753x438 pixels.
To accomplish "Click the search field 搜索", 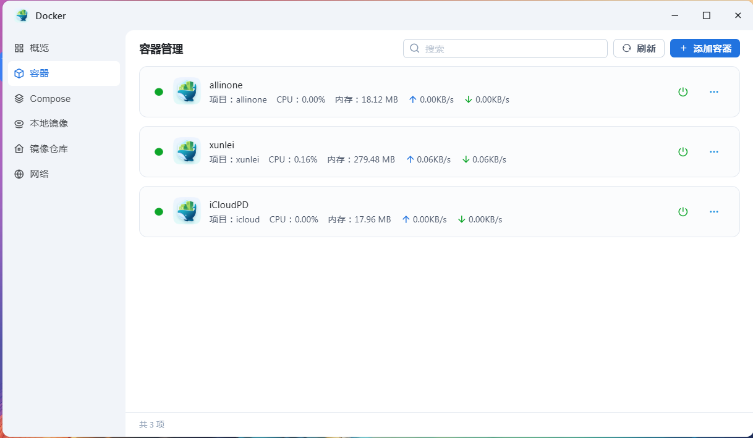I will click(x=505, y=48).
